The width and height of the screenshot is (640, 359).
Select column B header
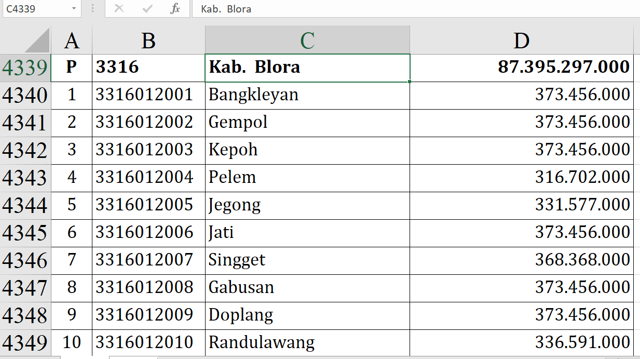tap(148, 41)
